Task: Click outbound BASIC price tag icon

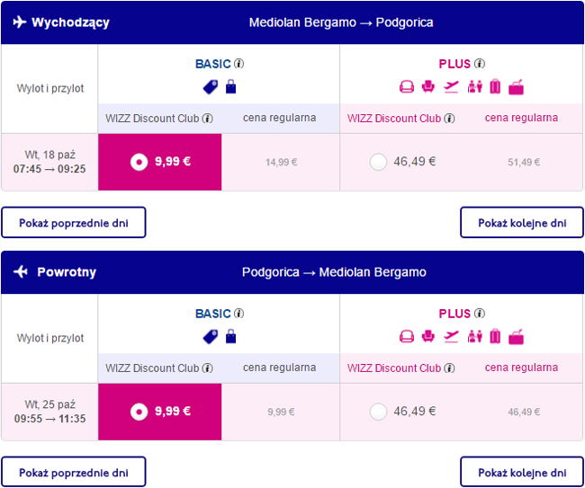Action: (x=210, y=87)
